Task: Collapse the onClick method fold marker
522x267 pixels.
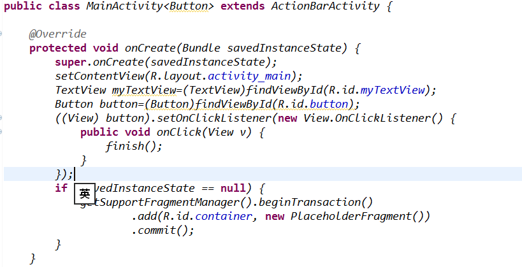Action: tap(2, 132)
